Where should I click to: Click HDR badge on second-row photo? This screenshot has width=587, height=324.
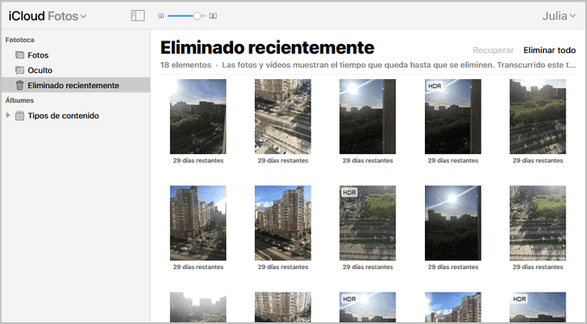tap(349, 193)
